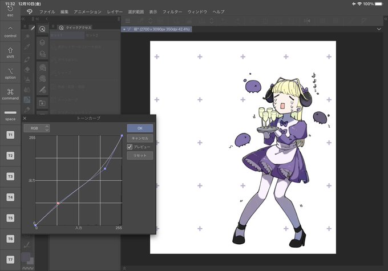Uncheck the プレビュー preview checkbox

coord(130,147)
